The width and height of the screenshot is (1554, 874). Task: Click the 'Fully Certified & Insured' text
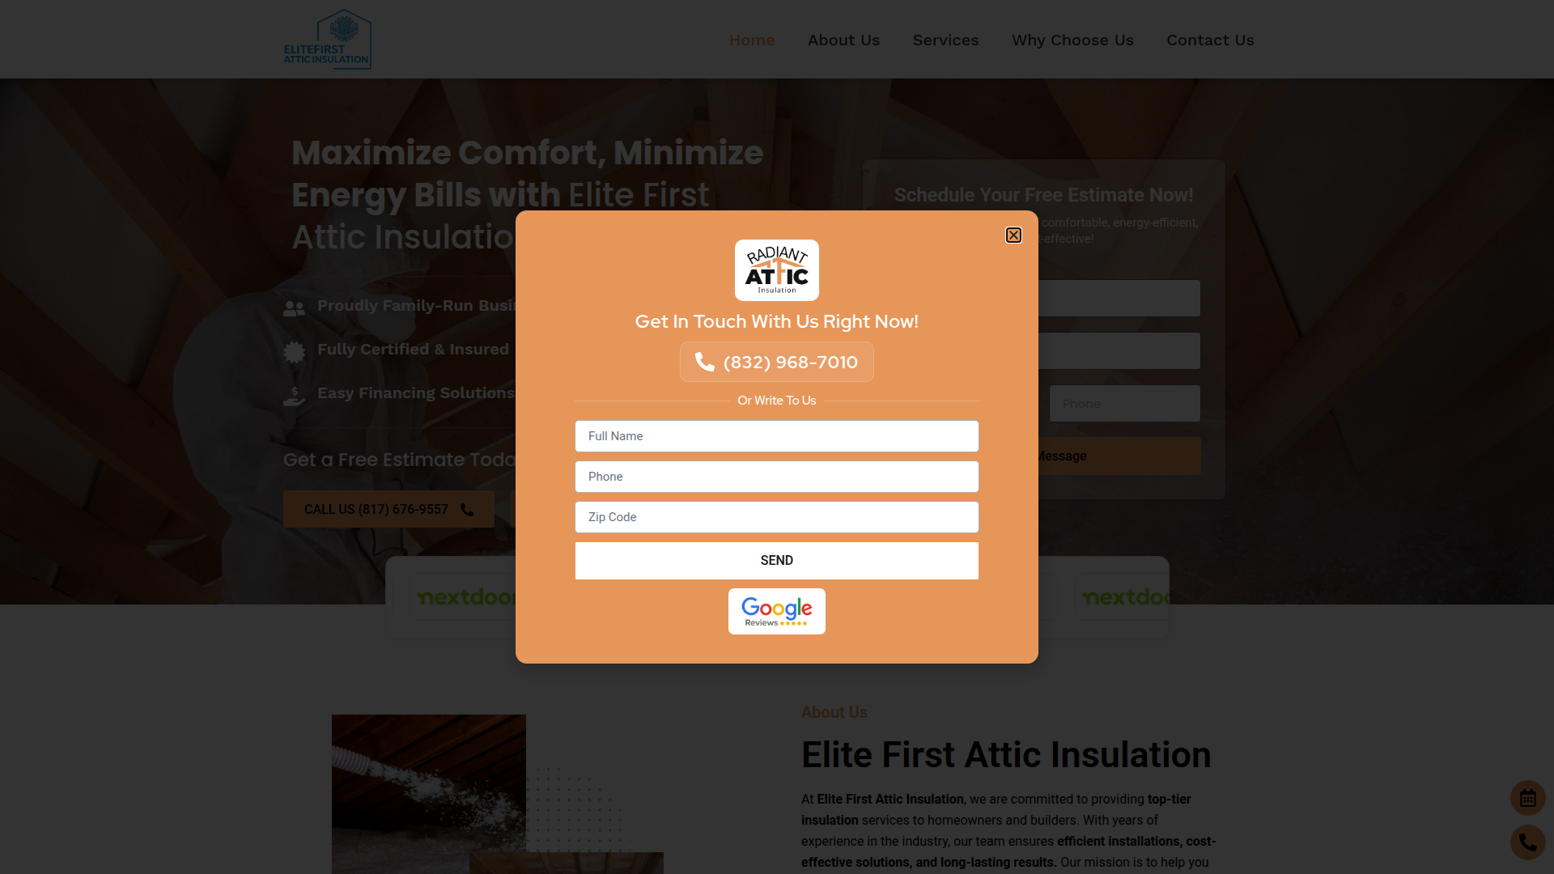click(413, 350)
